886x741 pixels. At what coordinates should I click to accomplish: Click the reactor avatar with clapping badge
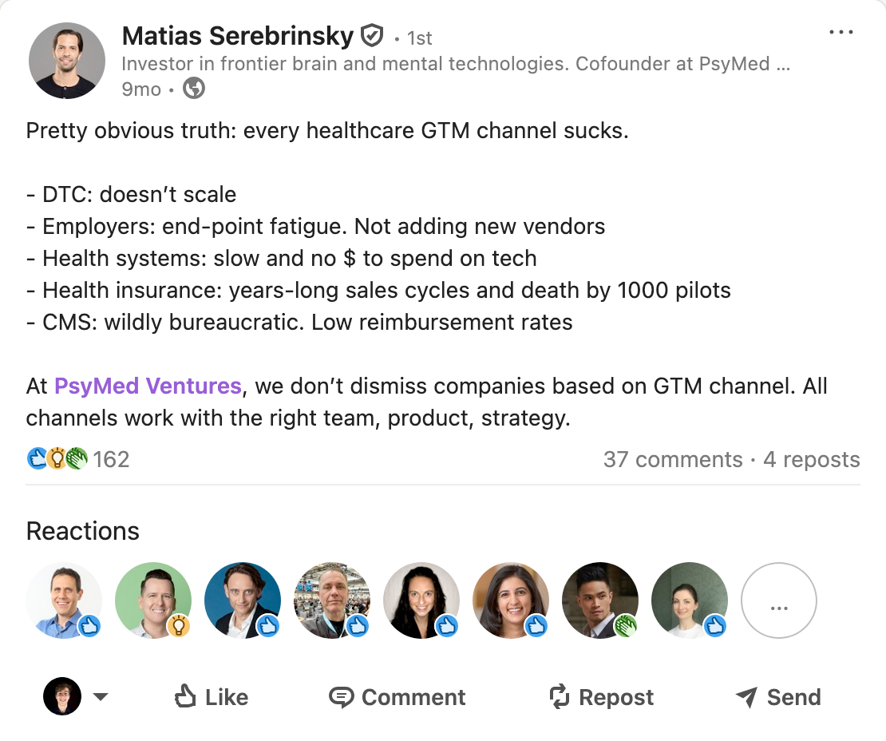pos(600,600)
